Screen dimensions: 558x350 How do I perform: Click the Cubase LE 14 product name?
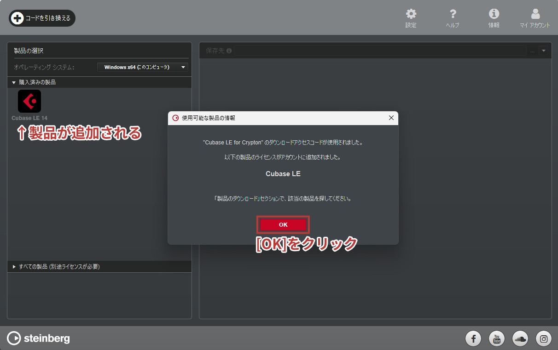(x=29, y=118)
